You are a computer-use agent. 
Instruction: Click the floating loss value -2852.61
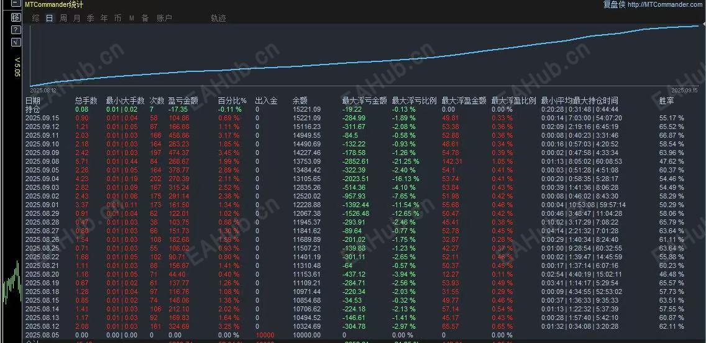tap(355, 161)
